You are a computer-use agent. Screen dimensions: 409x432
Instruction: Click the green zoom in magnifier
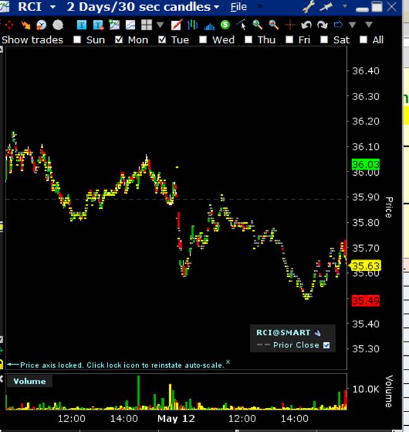pyautogui.click(x=258, y=25)
